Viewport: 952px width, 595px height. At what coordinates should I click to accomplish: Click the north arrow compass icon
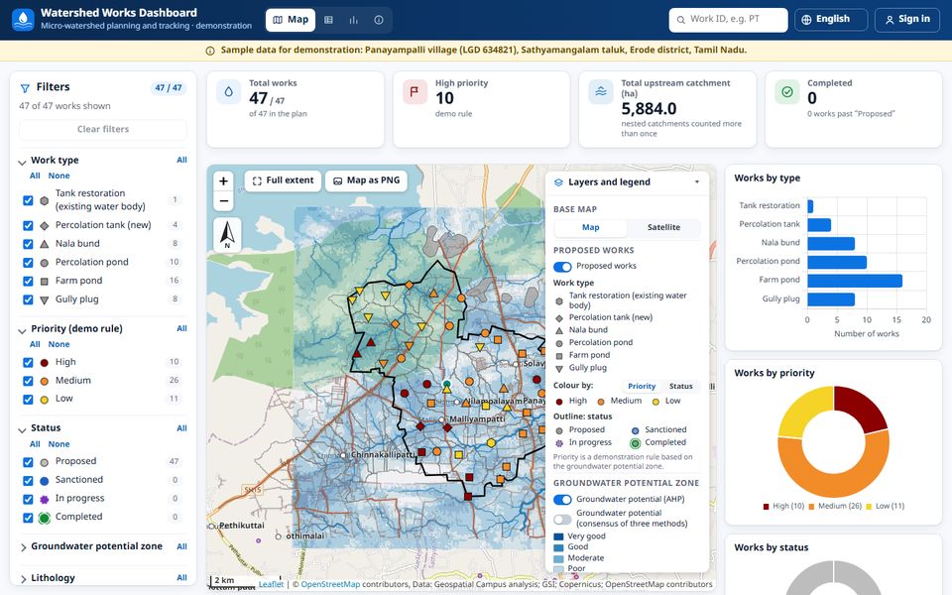click(x=228, y=234)
